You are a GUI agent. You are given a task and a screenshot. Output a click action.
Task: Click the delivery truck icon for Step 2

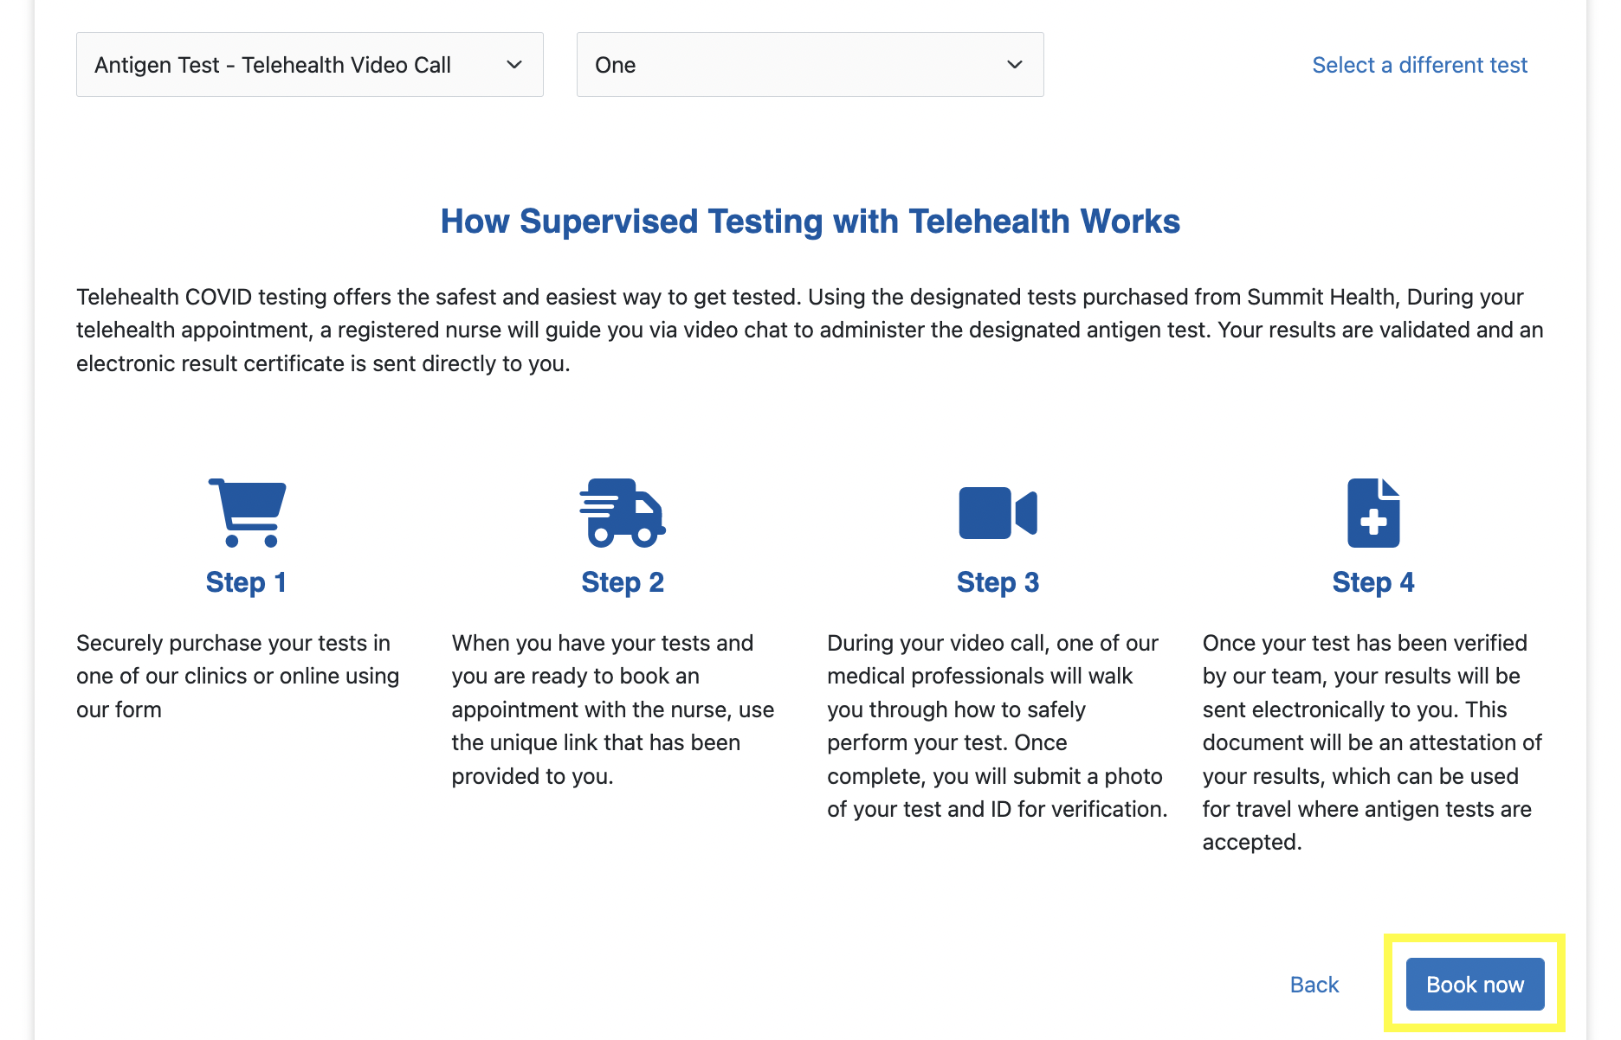pos(623,512)
